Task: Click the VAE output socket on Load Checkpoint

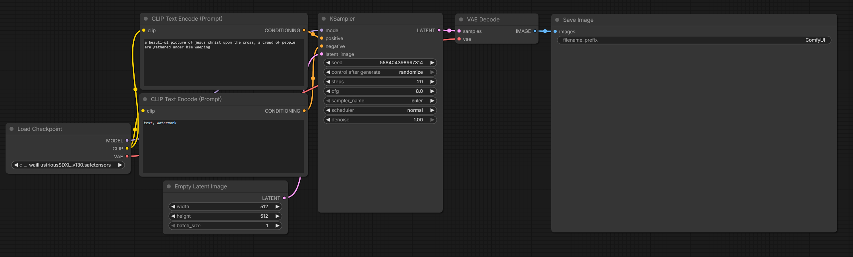Action: click(x=127, y=156)
